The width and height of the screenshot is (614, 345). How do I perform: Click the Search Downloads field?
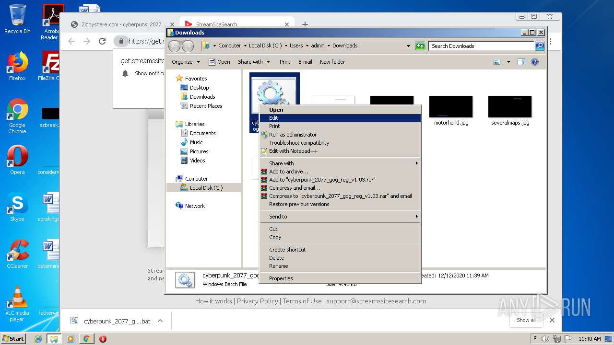(x=481, y=46)
